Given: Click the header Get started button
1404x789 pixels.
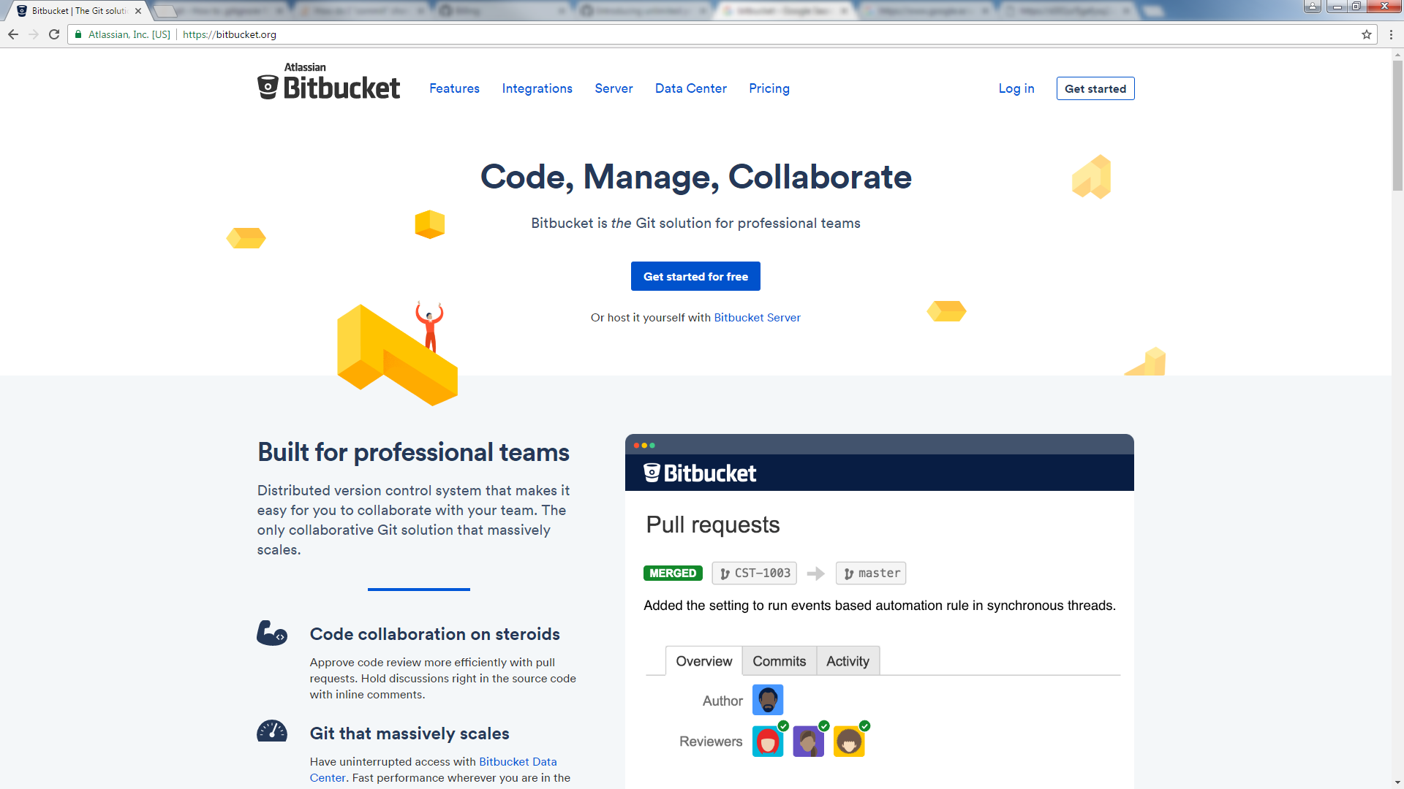Looking at the screenshot, I should pyautogui.click(x=1095, y=88).
